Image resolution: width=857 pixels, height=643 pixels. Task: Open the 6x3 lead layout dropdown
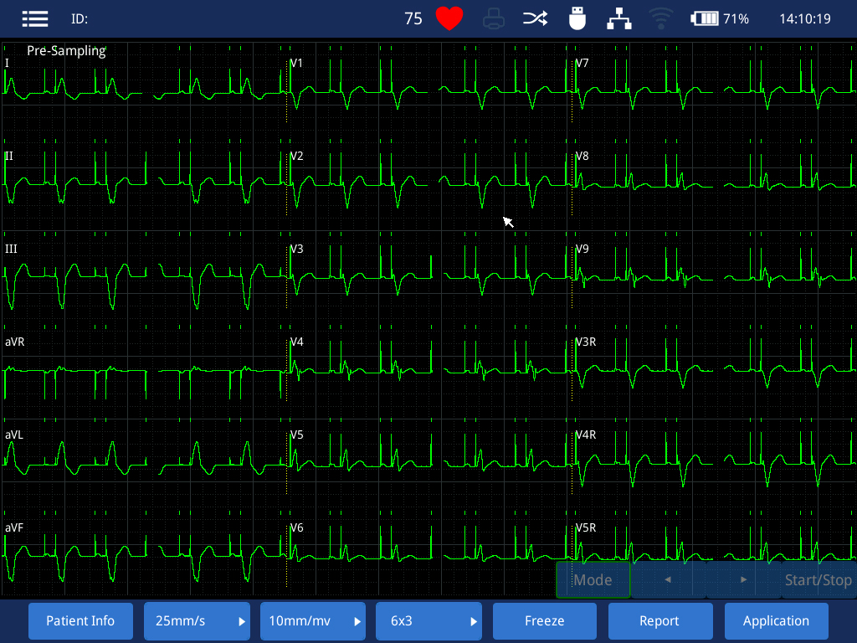(428, 621)
